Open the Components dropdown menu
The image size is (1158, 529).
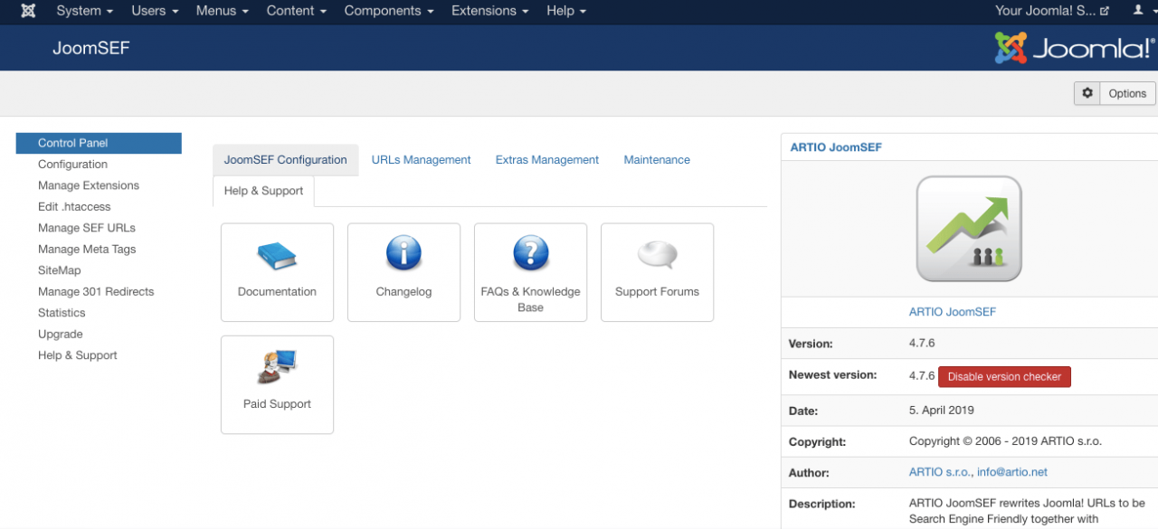click(389, 11)
